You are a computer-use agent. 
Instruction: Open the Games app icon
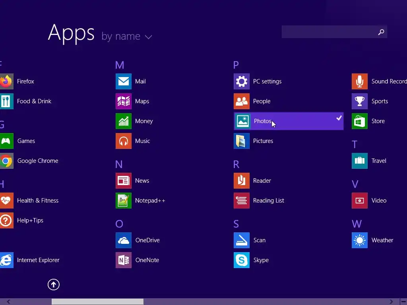6,141
